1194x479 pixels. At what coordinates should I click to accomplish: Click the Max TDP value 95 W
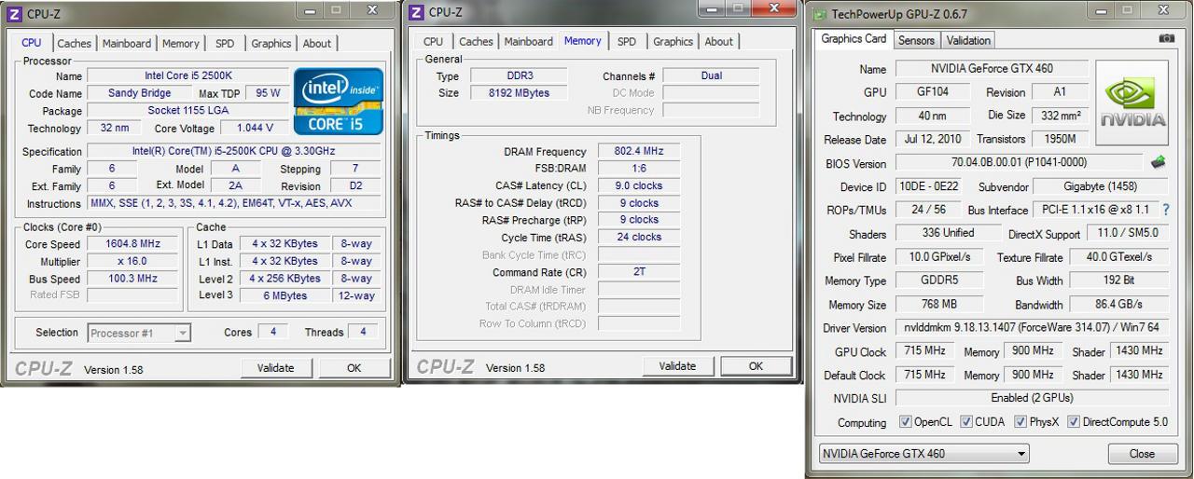click(x=268, y=93)
